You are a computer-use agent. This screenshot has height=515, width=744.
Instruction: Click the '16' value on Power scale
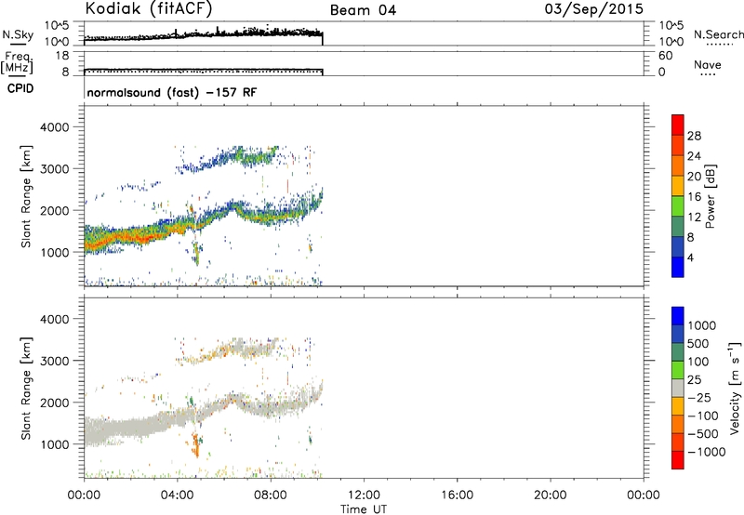click(x=694, y=197)
